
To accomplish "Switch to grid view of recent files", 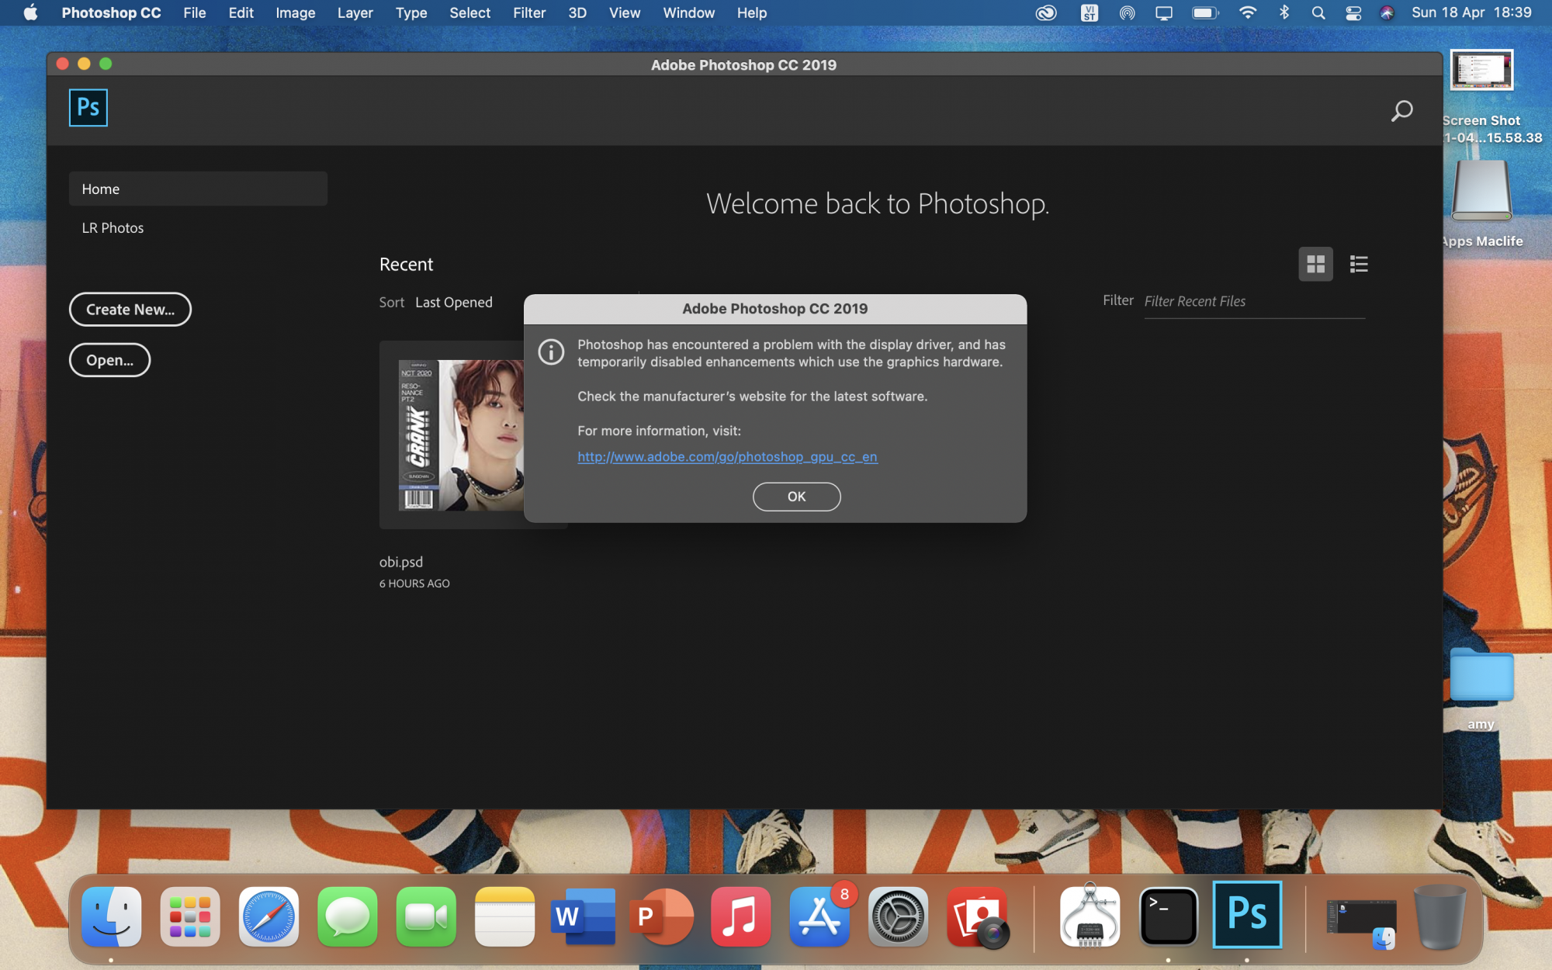I will [1315, 265].
